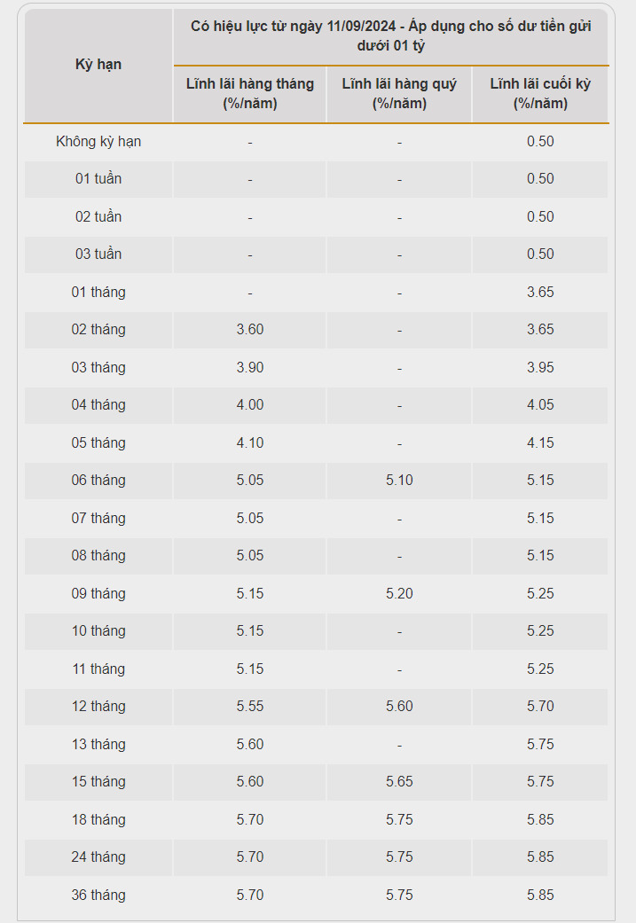
Task: Click the 5.70 end-term rate for 12 tháng
Action: 540,707
